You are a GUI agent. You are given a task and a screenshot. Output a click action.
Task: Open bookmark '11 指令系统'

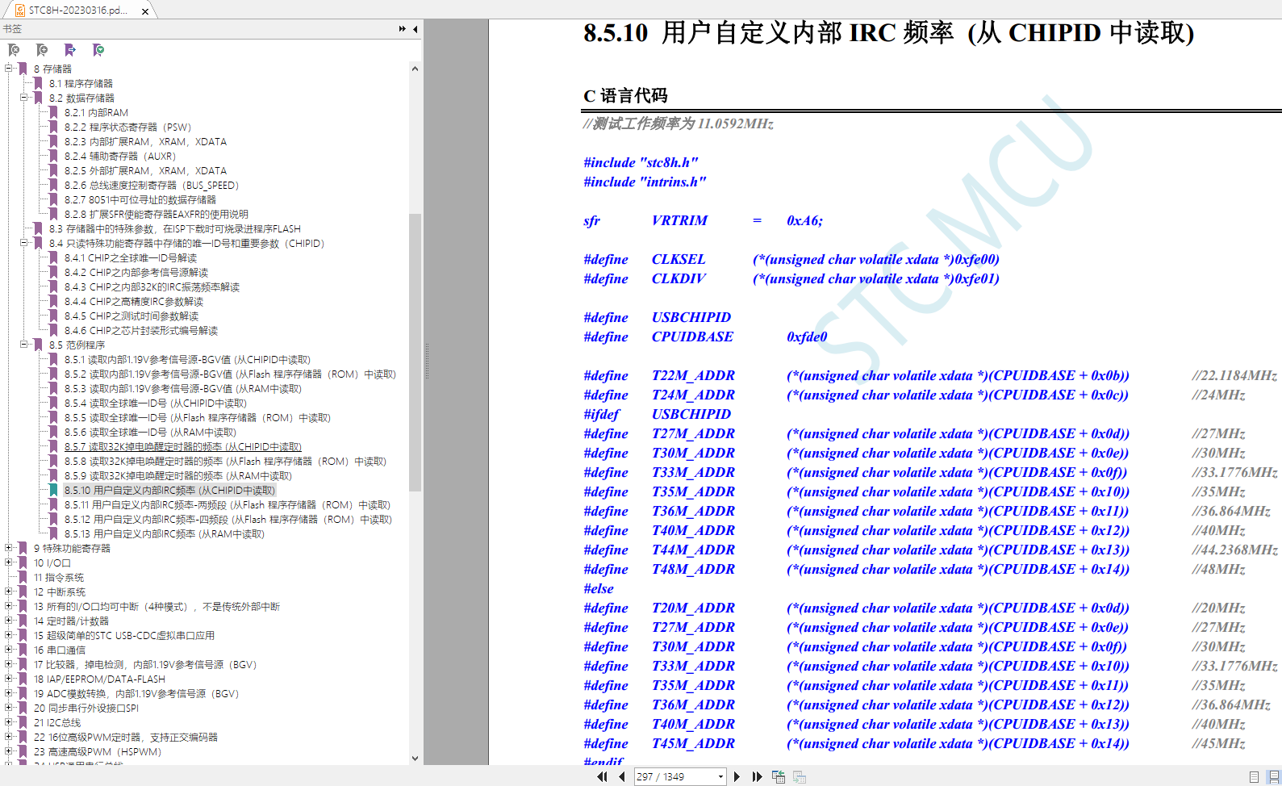(x=59, y=577)
